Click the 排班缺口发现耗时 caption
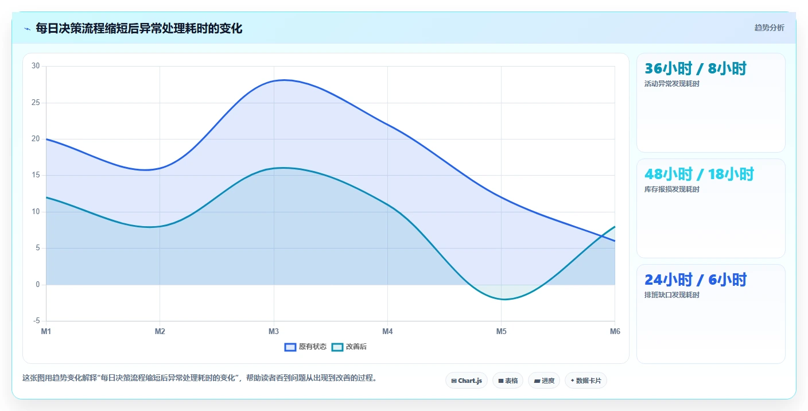This screenshot has width=808, height=411. point(672,295)
